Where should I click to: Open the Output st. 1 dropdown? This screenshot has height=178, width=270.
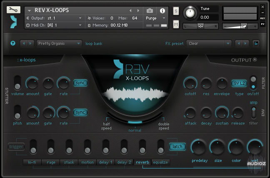point(54,18)
